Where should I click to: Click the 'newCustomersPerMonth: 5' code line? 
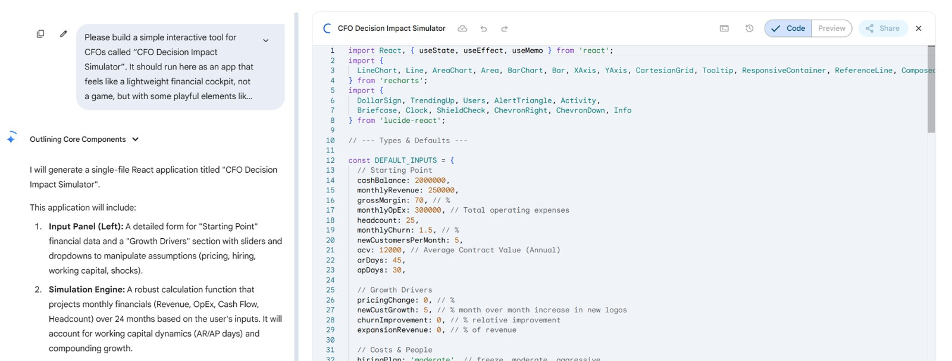coord(410,240)
